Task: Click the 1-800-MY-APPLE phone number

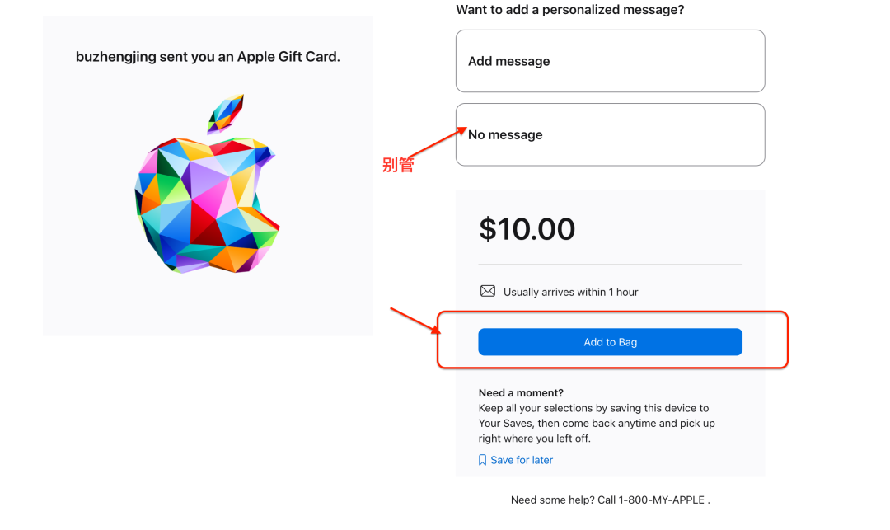Action: (x=664, y=500)
